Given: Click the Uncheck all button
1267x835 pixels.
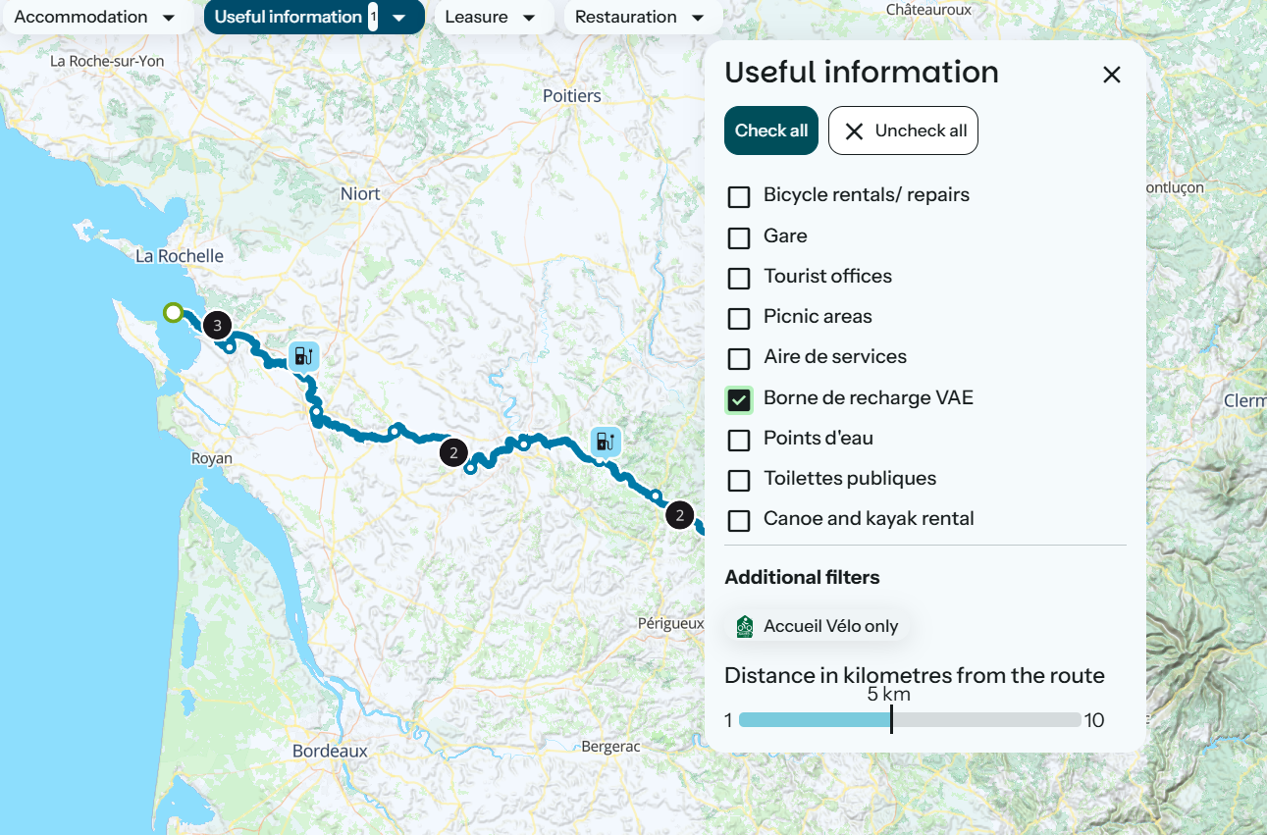Looking at the screenshot, I should point(903,130).
